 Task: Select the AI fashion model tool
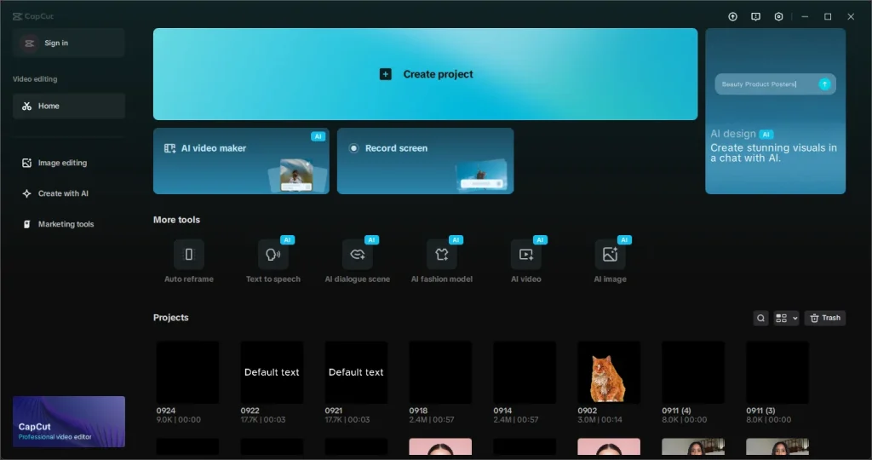(x=441, y=255)
